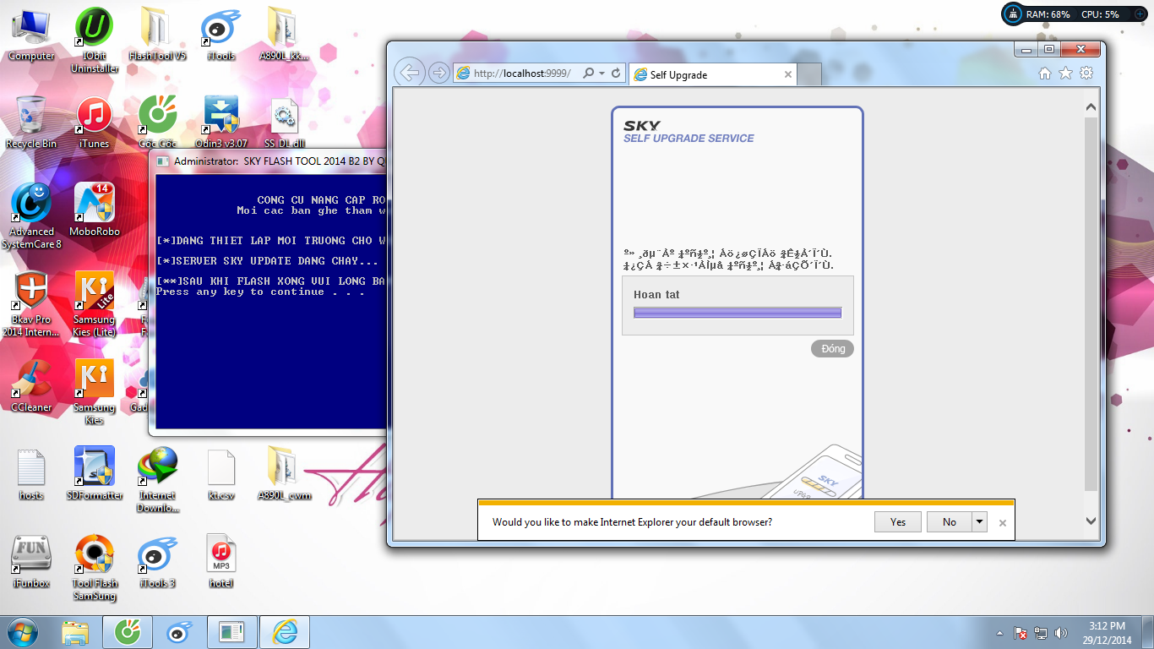Click the Hoan tat progress bar

738,313
